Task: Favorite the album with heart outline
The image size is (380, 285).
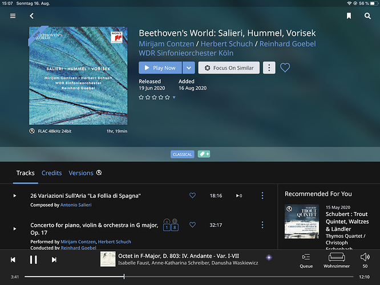Action: [x=285, y=68]
